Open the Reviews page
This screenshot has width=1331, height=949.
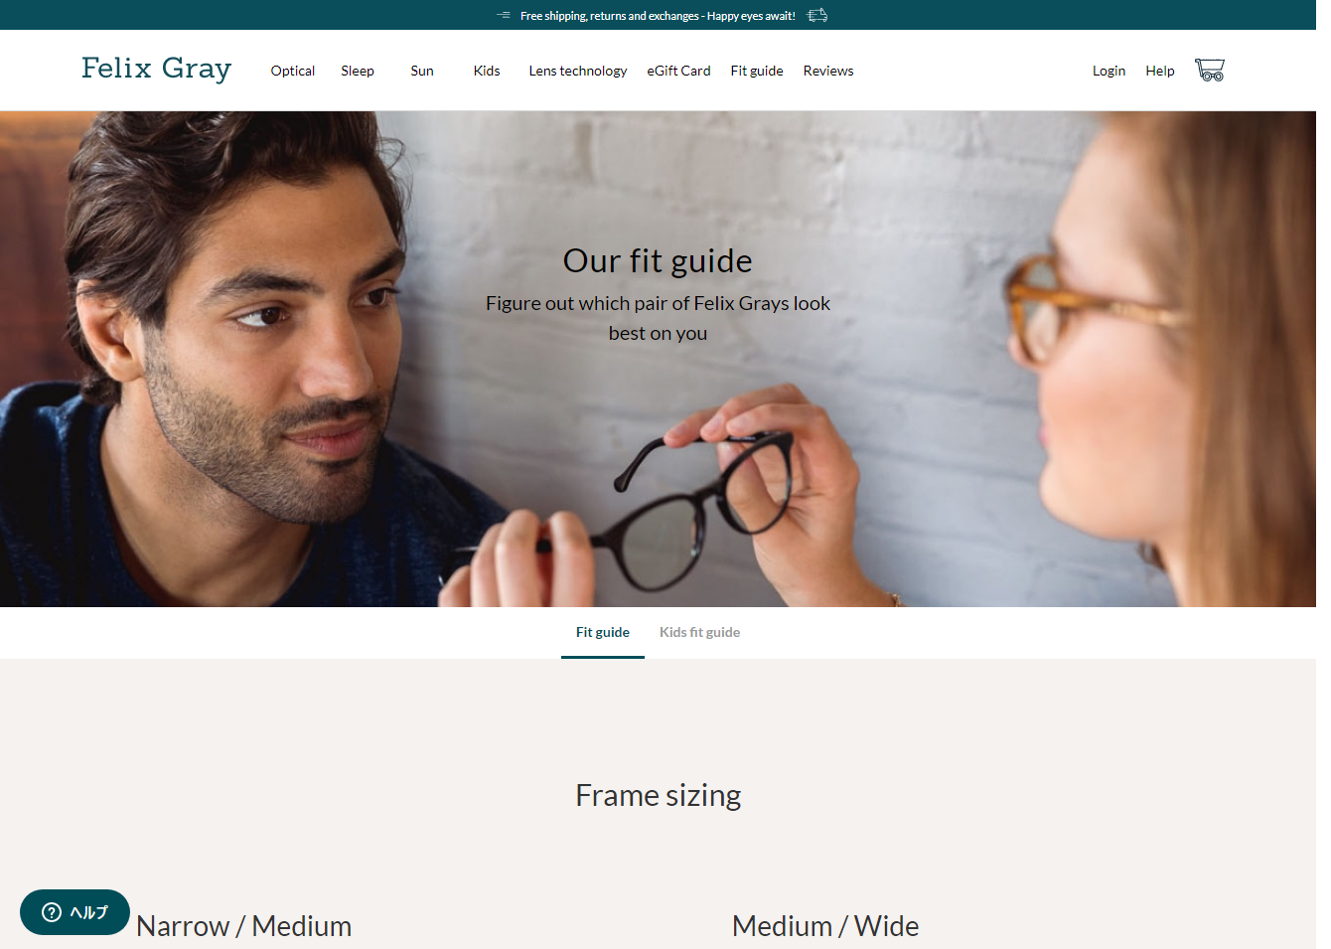click(828, 71)
